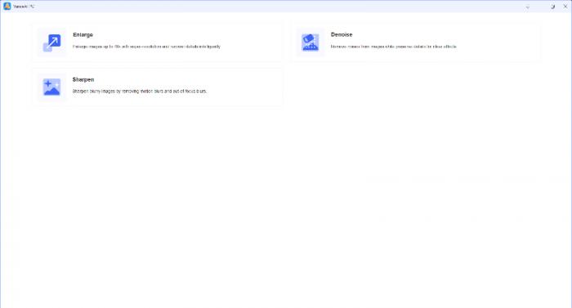Open the title bar dropdown chevron menu
This screenshot has height=308, width=572.
pos(528,7)
